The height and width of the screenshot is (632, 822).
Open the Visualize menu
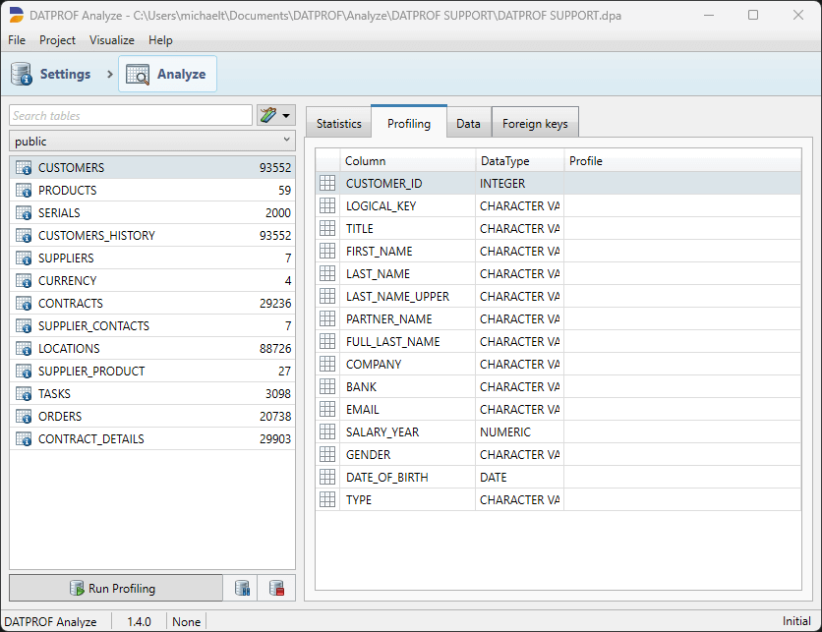pyautogui.click(x=111, y=40)
